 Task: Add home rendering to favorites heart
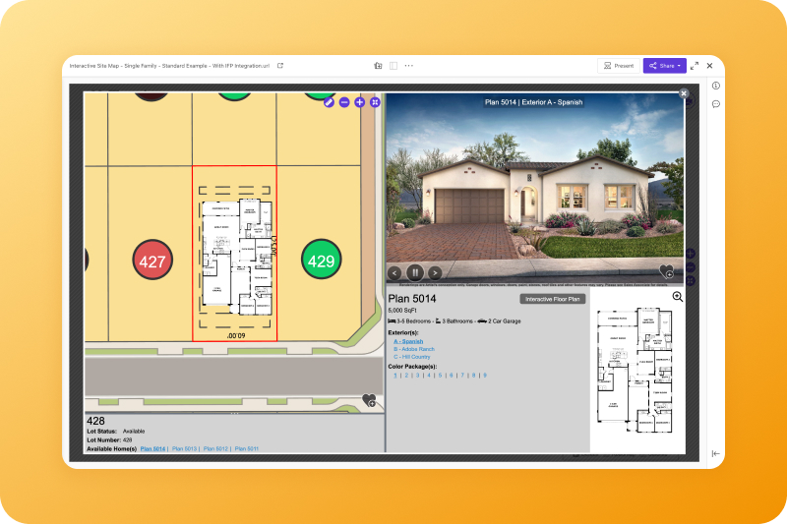click(667, 271)
